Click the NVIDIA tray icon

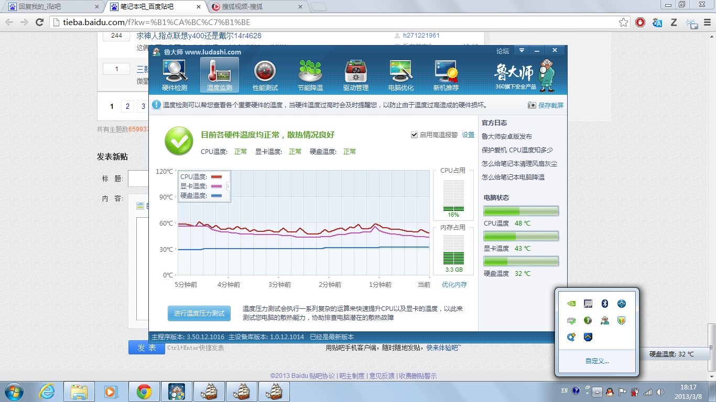click(571, 304)
